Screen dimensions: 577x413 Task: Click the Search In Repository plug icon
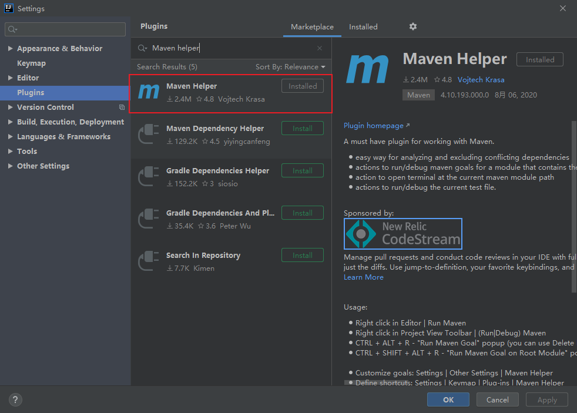click(x=149, y=261)
